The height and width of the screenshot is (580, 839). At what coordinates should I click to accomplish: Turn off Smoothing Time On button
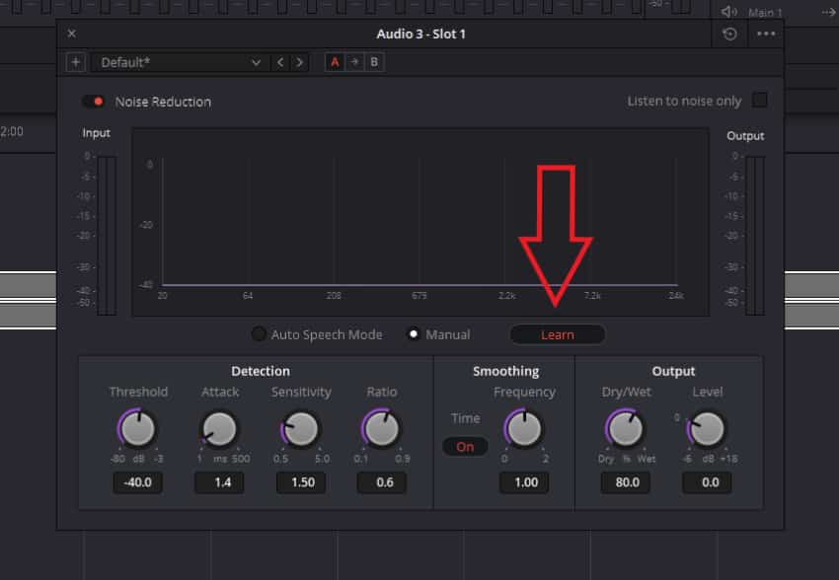(x=465, y=446)
